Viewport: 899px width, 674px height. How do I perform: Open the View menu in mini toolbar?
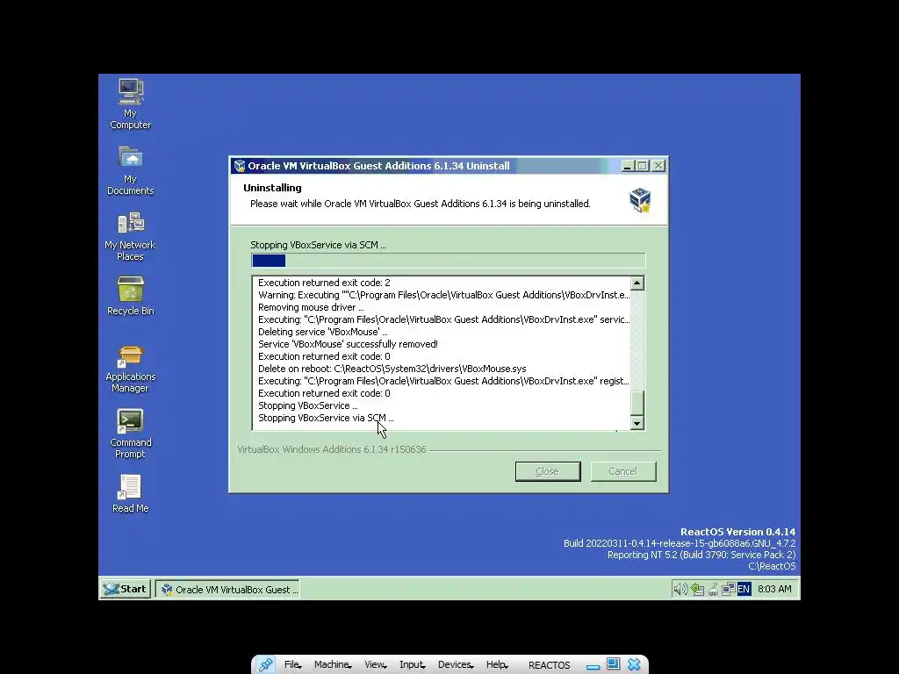(x=376, y=665)
